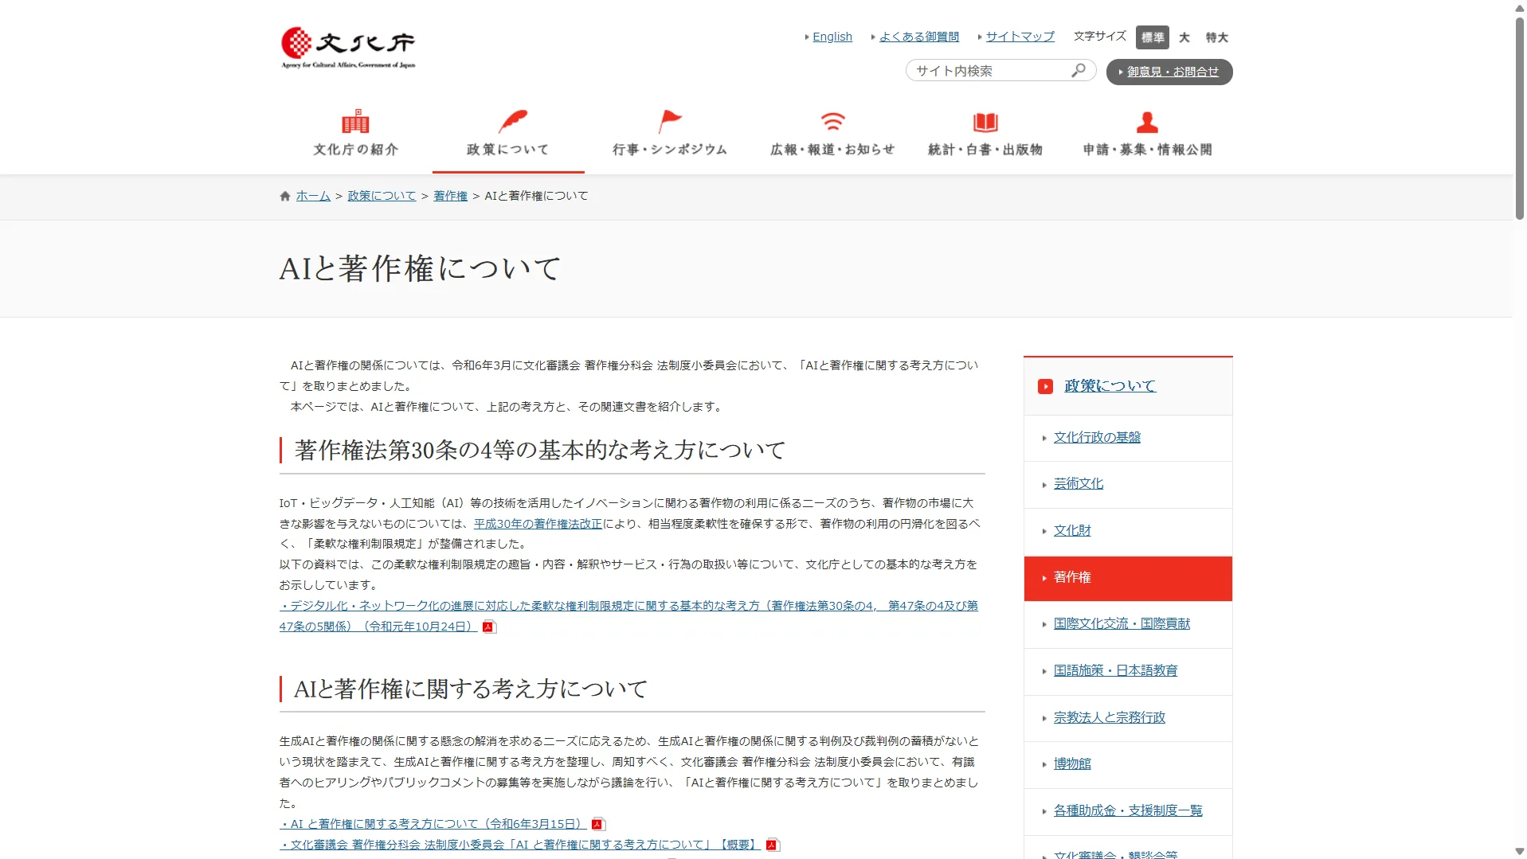Open 文化庁の紹介 main menu
The width and height of the screenshot is (1527, 859).
[x=355, y=135]
